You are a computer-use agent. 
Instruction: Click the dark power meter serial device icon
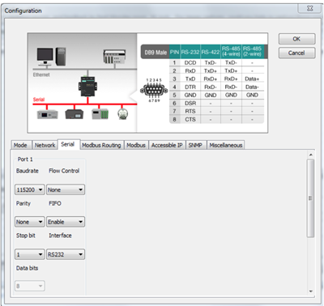(x=75, y=114)
